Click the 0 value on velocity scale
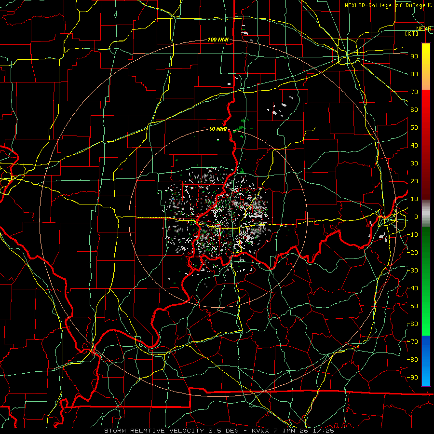Viewport: 434px width, 434px height. click(416, 217)
